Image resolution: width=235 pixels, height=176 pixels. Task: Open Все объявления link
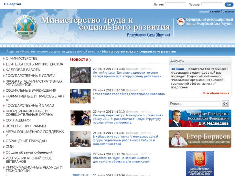coord(216,93)
